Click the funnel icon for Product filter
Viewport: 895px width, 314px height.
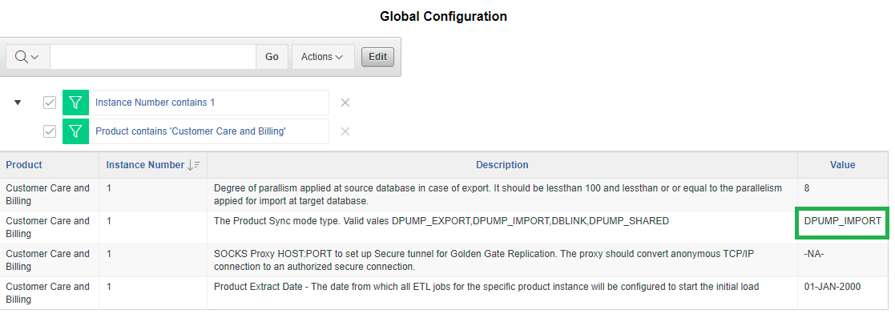75,131
